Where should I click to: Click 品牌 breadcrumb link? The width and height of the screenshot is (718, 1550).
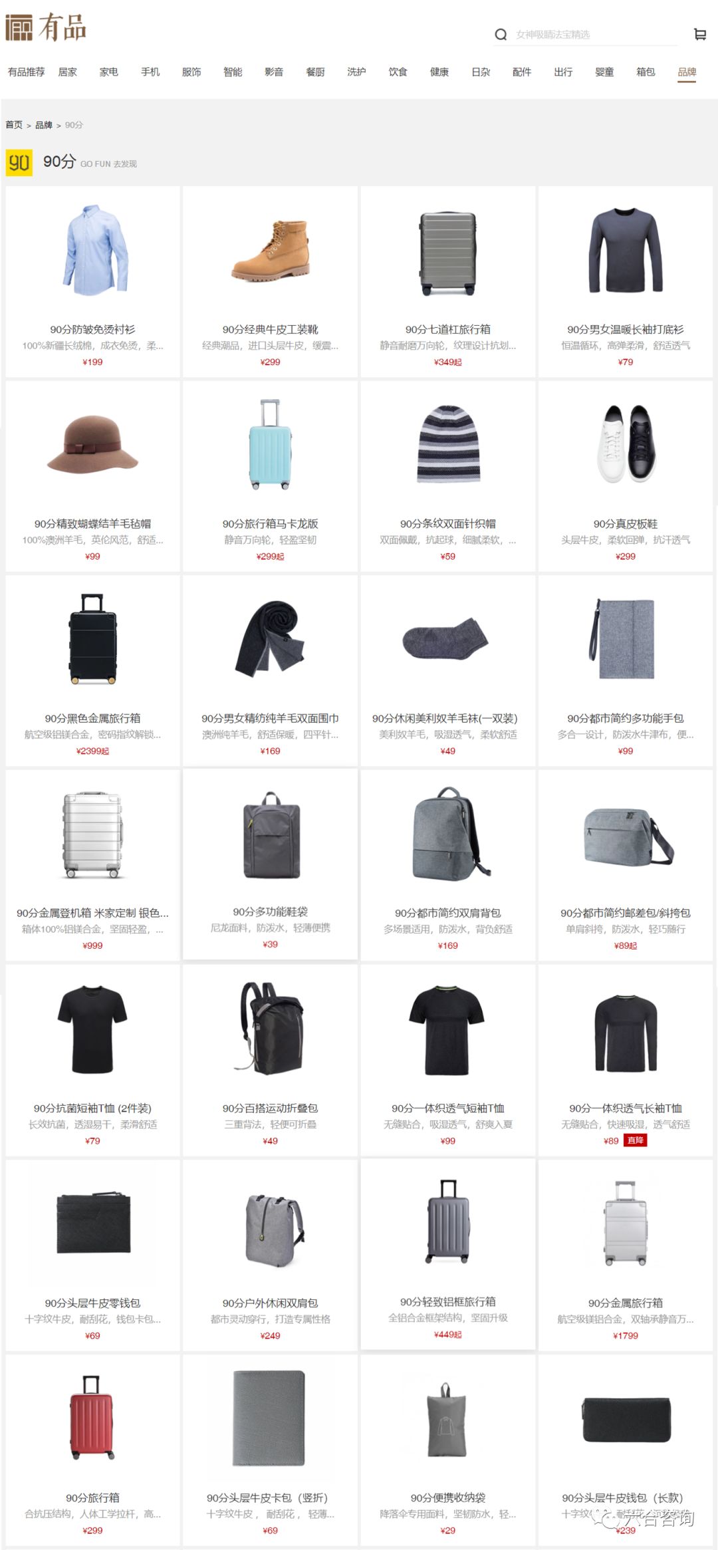(x=44, y=125)
